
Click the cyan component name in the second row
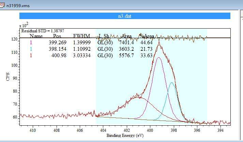click(31, 49)
